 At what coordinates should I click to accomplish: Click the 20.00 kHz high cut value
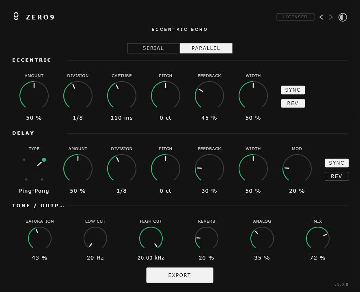151,258
